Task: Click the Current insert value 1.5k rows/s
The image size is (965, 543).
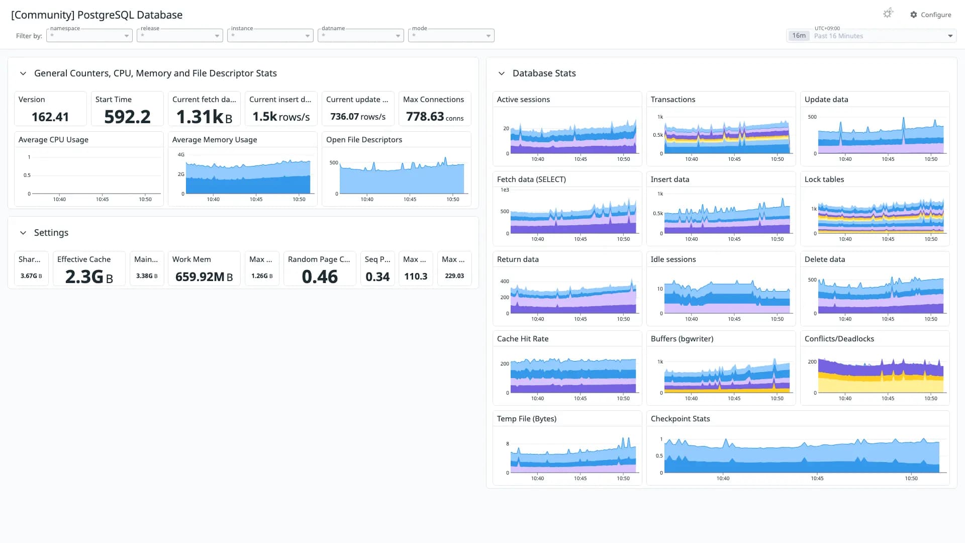Action: pyautogui.click(x=281, y=117)
